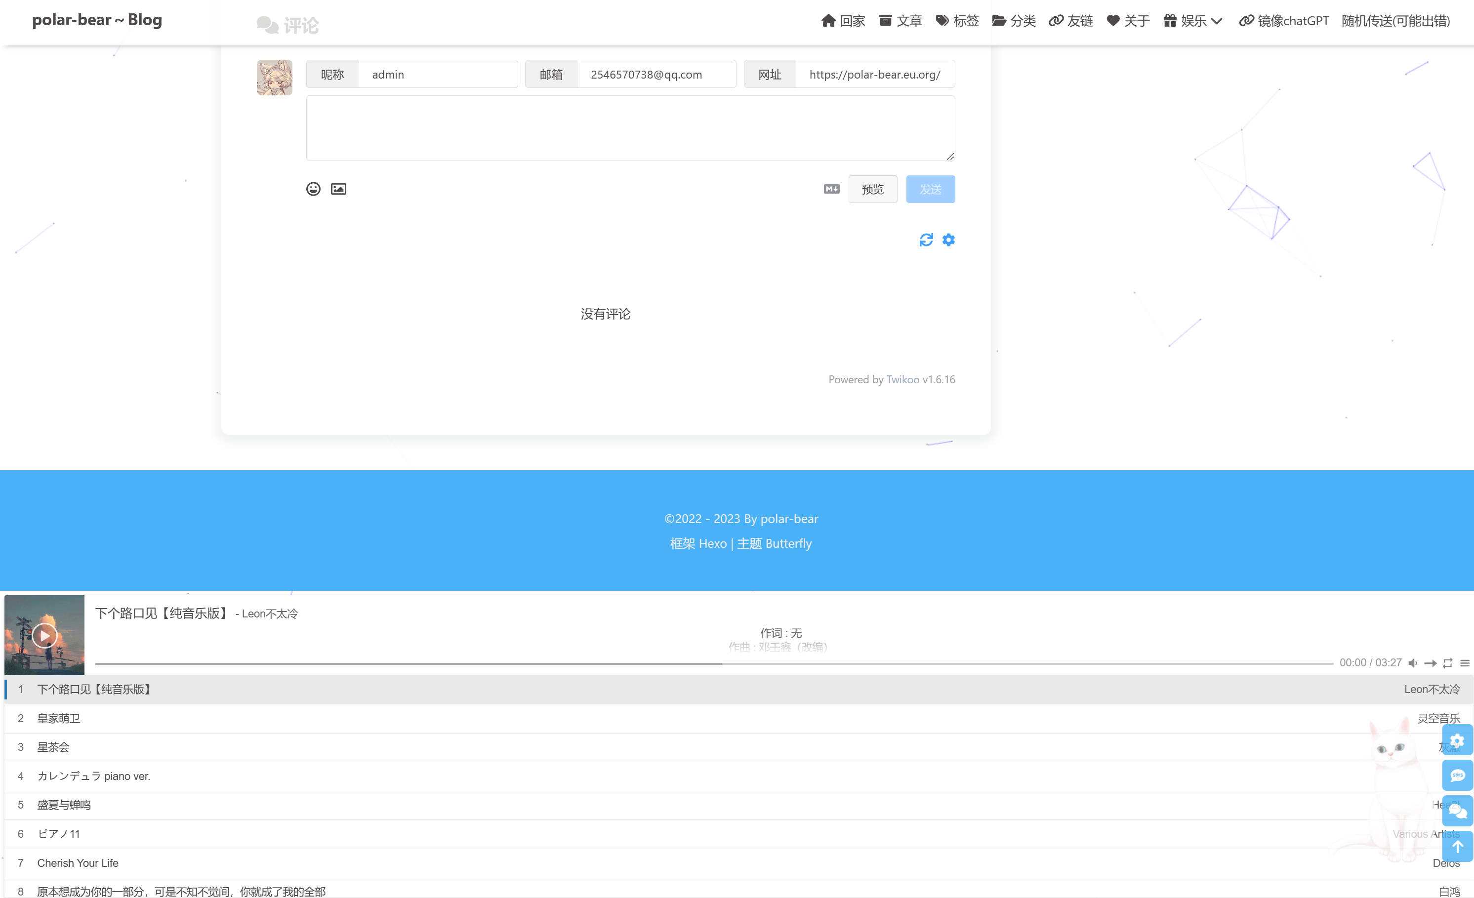
Task: Open the Twikoo link
Action: [902, 379]
